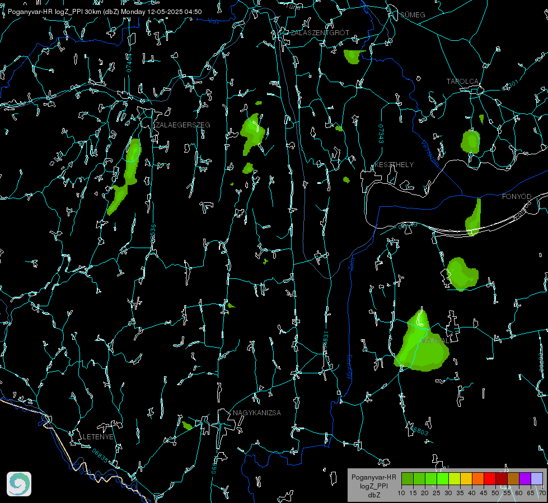Click the road number 06831 label

coord(325,340)
